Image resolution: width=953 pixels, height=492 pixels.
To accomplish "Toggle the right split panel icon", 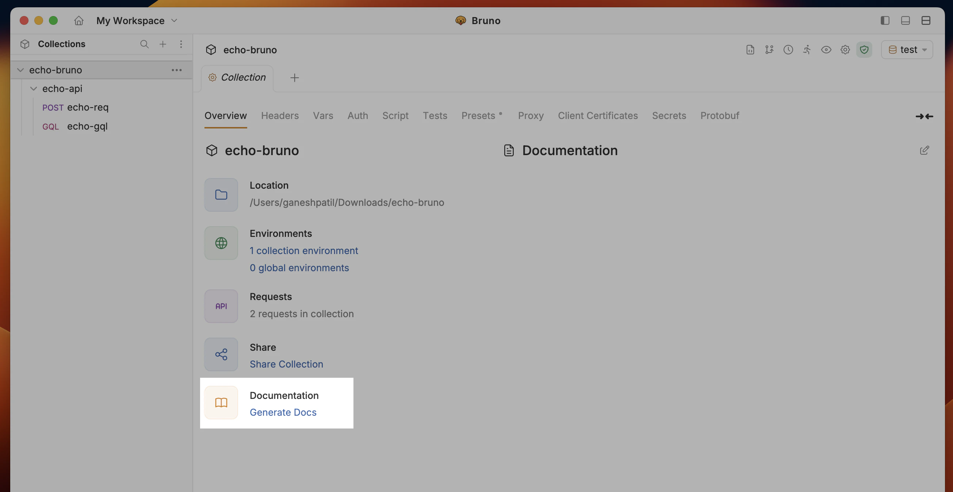I will click(926, 20).
